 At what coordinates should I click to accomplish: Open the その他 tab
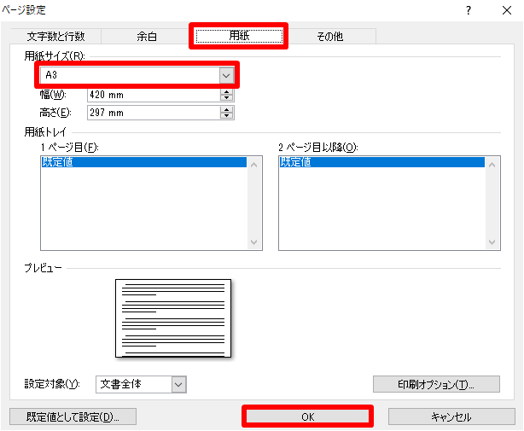pyautogui.click(x=329, y=36)
